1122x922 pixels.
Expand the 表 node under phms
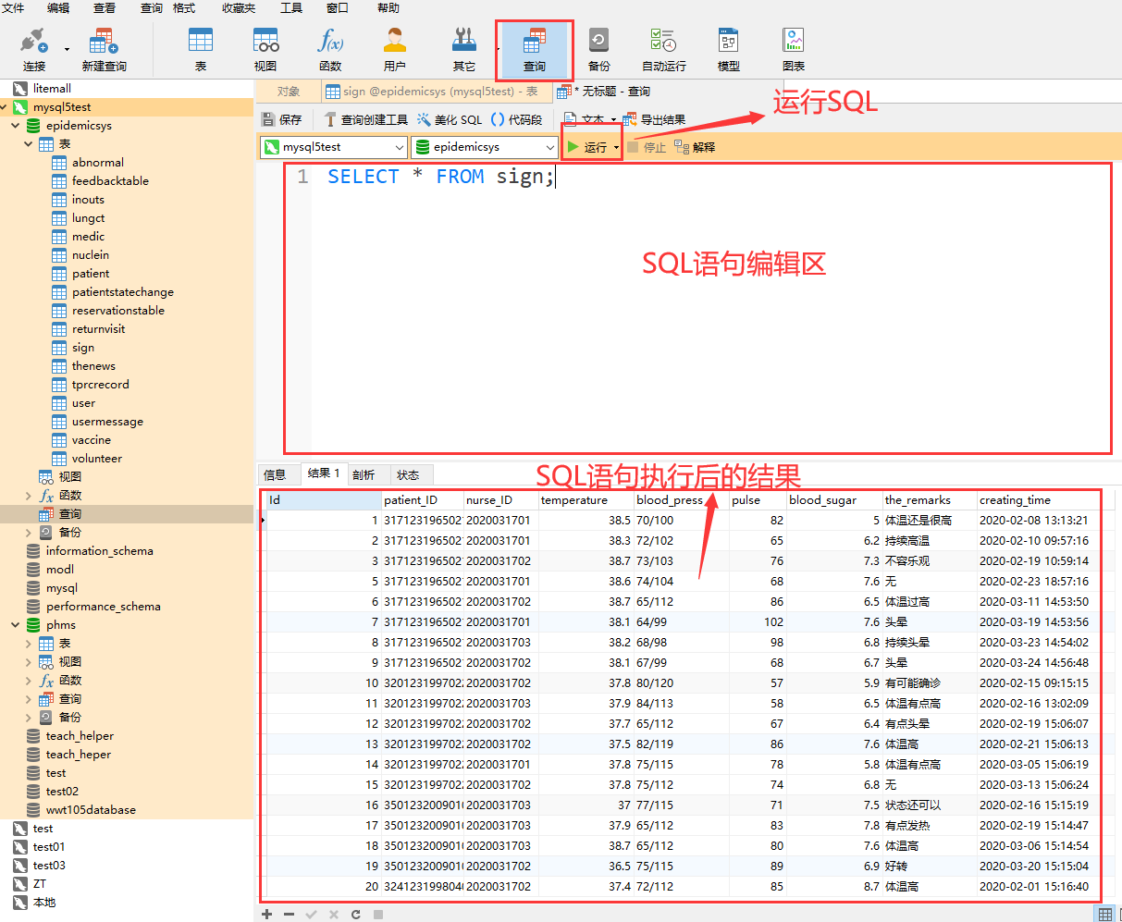[x=29, y=644]
